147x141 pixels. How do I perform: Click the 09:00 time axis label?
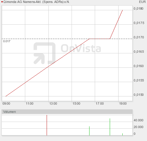pos(6,103)
